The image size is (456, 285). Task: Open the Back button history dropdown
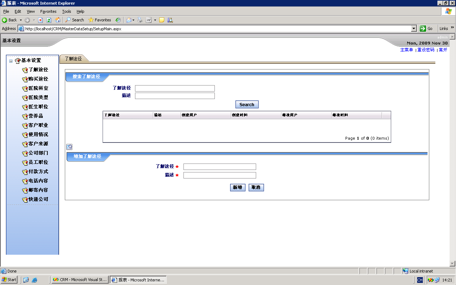click(21, 20)
